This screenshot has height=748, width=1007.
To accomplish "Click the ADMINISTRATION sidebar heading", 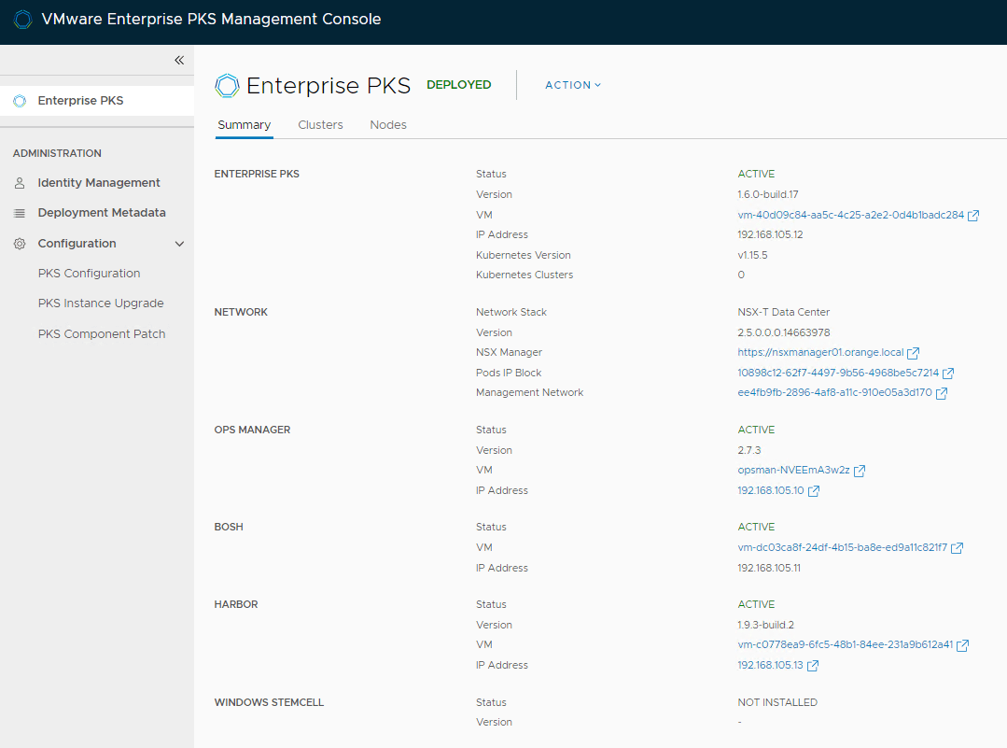I will coord(57,153).
